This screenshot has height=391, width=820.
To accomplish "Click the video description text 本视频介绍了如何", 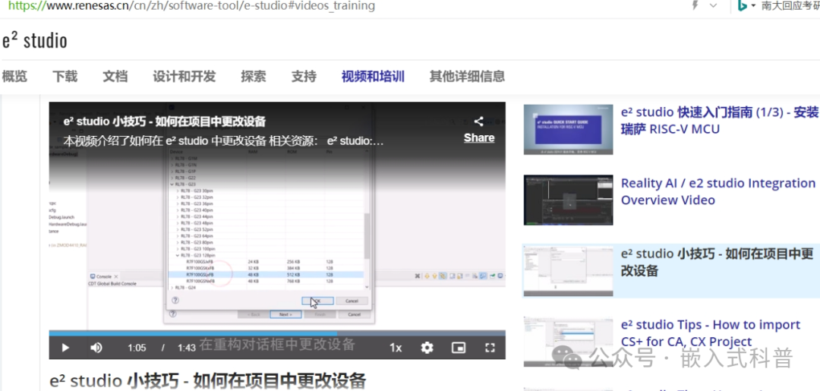I will coord(223,141).
